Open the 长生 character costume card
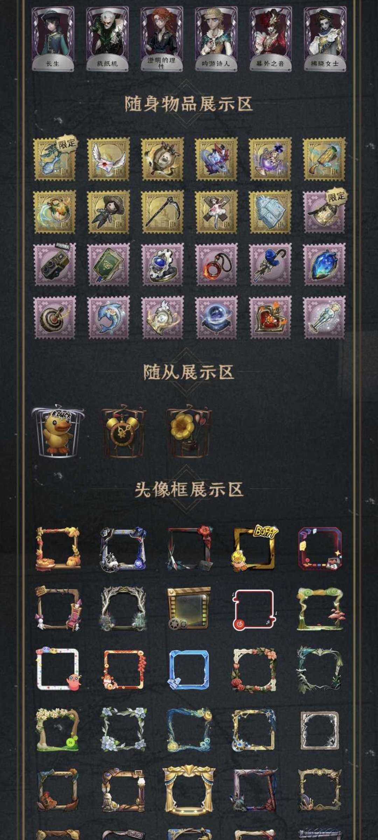378x840 pixels. tap(54, 39)
